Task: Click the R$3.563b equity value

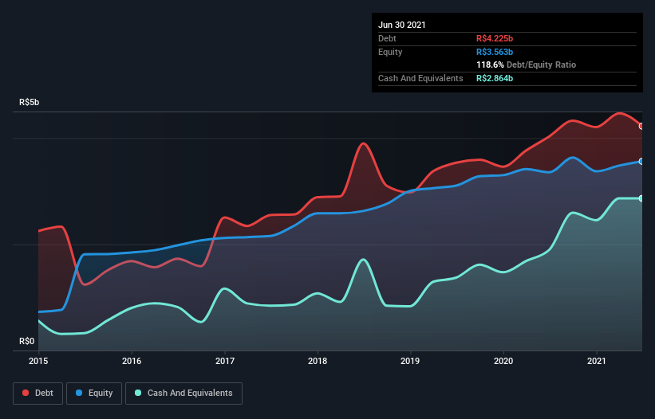Action: click(495, 52)
